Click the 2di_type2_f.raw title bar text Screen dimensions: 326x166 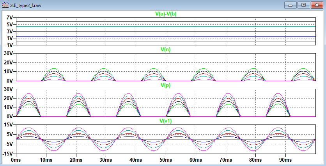pyautogui.click(x=26, y=5)
